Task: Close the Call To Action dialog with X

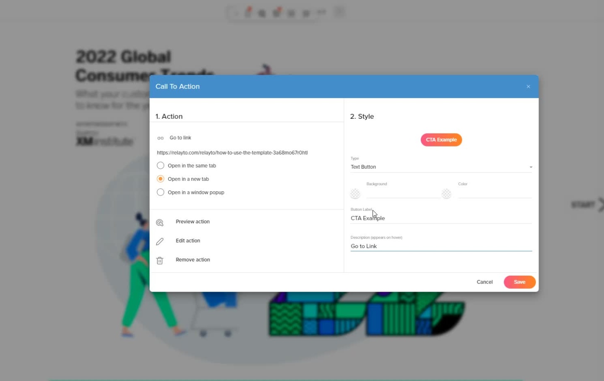Action: coord(528,86)
